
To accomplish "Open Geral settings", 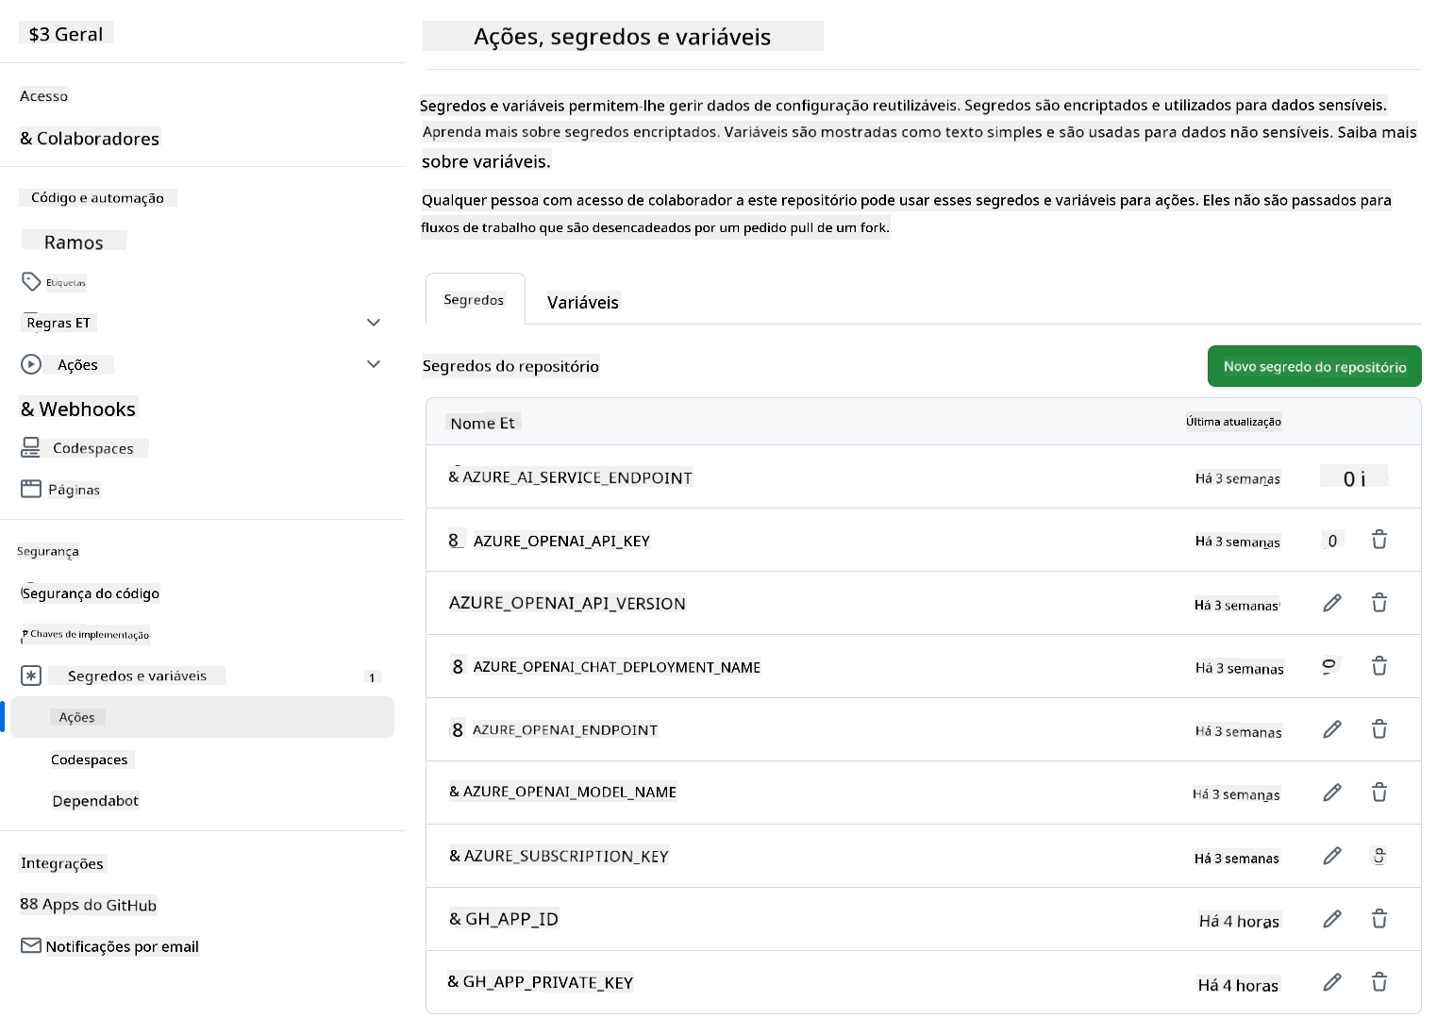I will click(x=66, y=34).
